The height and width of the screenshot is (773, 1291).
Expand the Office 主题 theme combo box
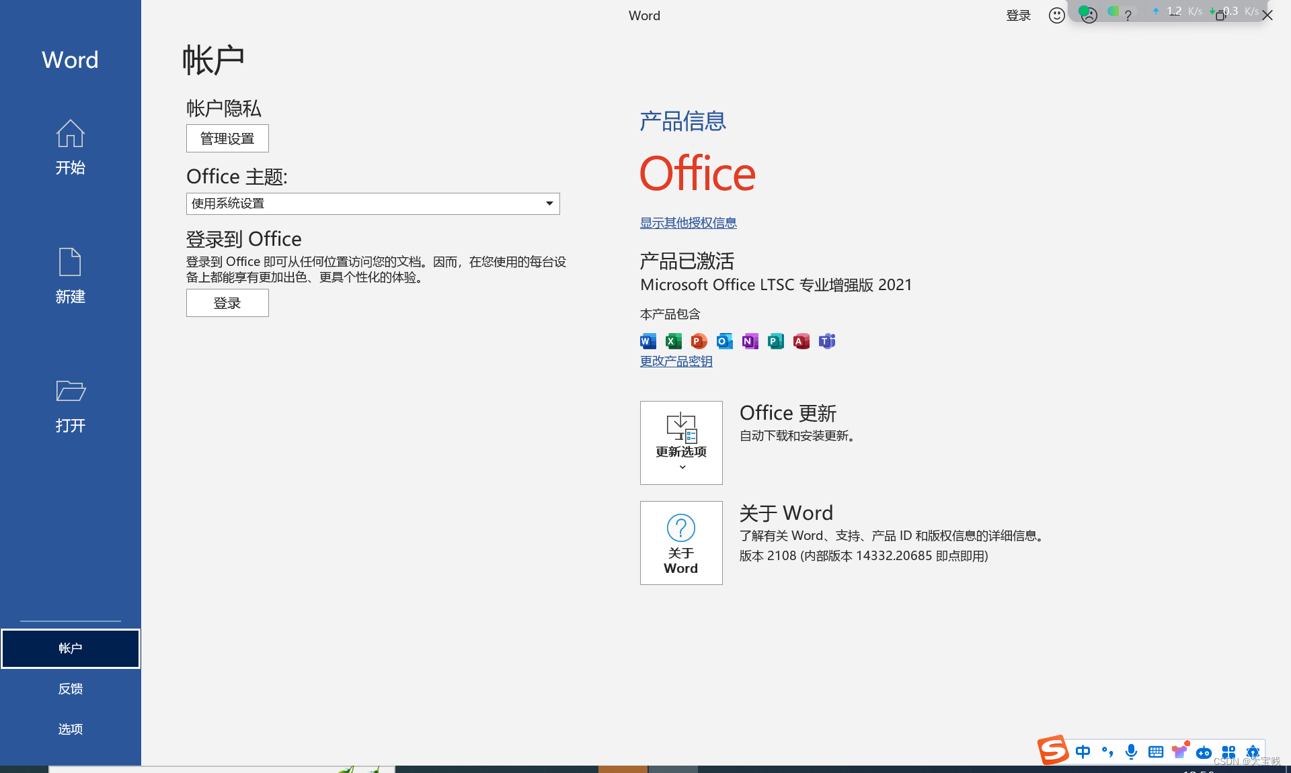[373, 203]
